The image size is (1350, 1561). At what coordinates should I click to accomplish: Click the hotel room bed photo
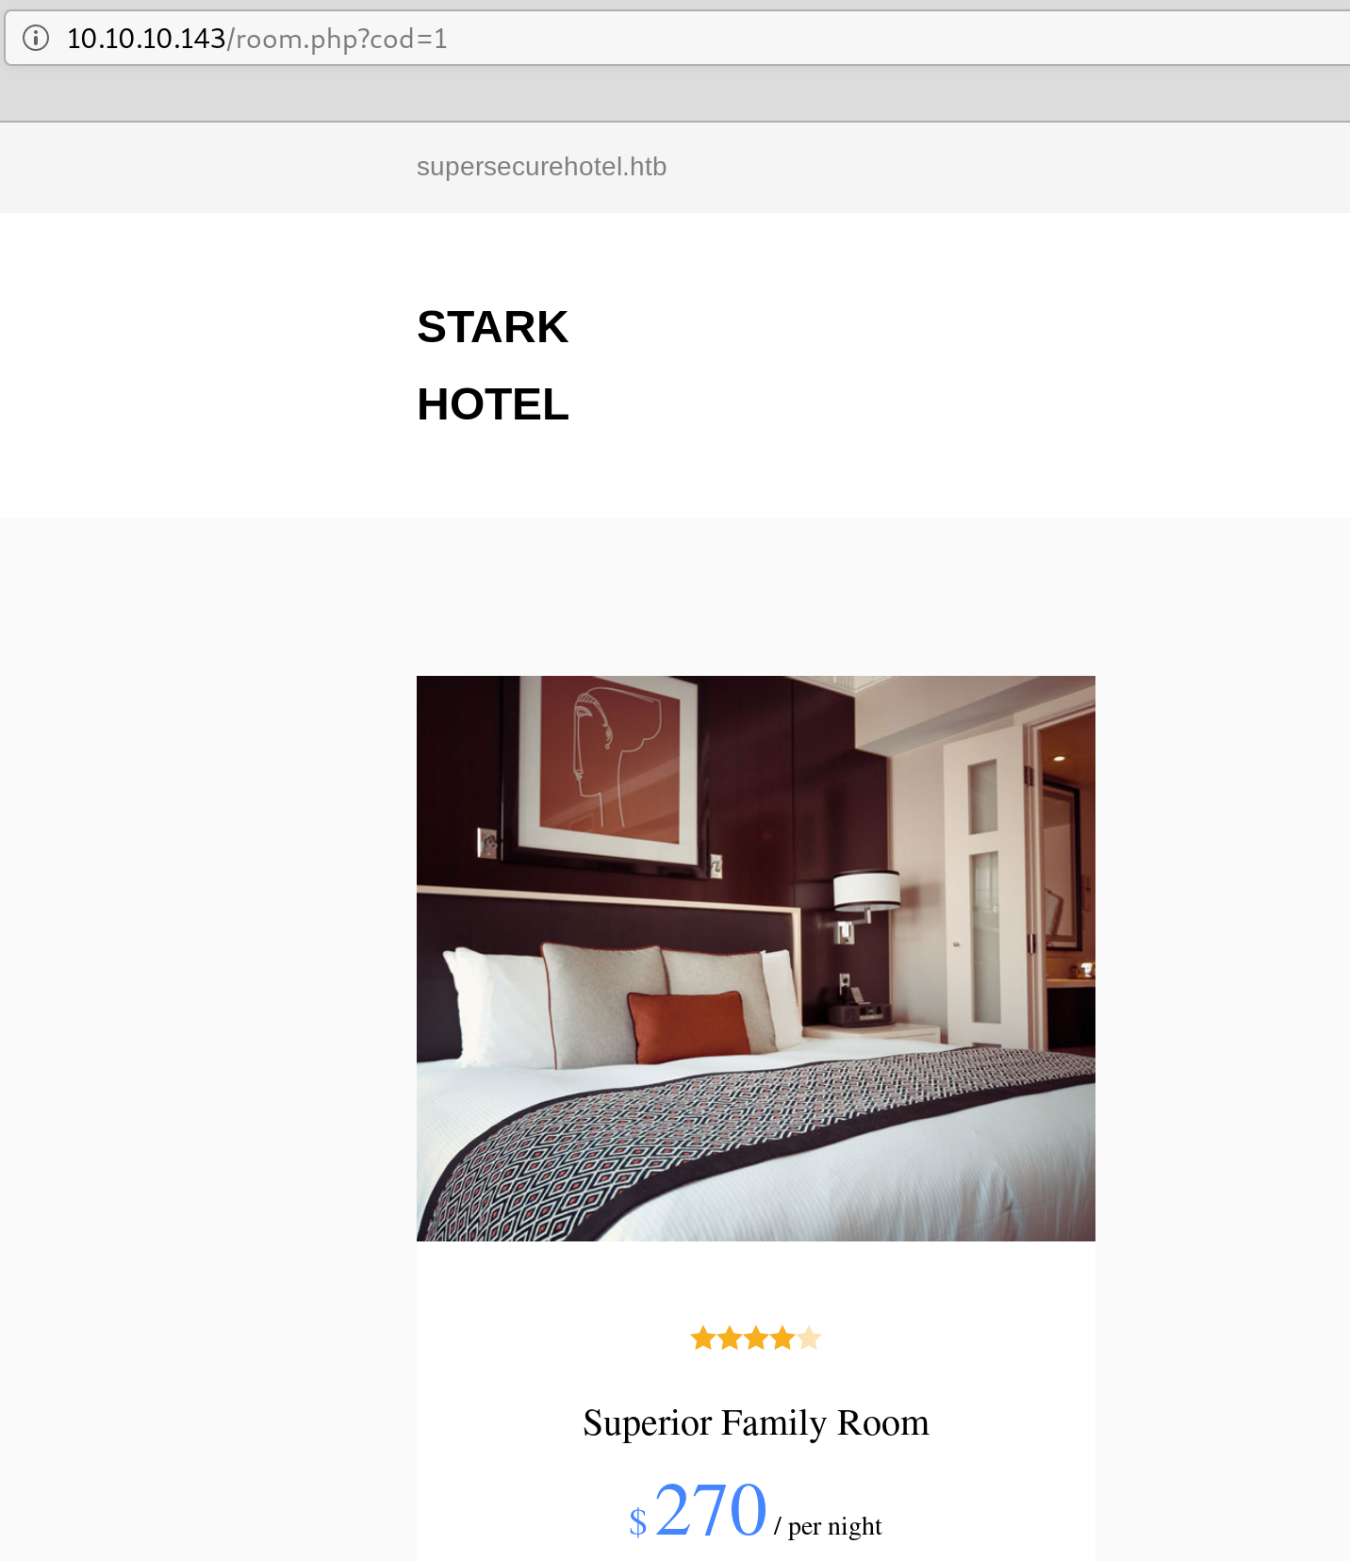(x=756, y=959)
